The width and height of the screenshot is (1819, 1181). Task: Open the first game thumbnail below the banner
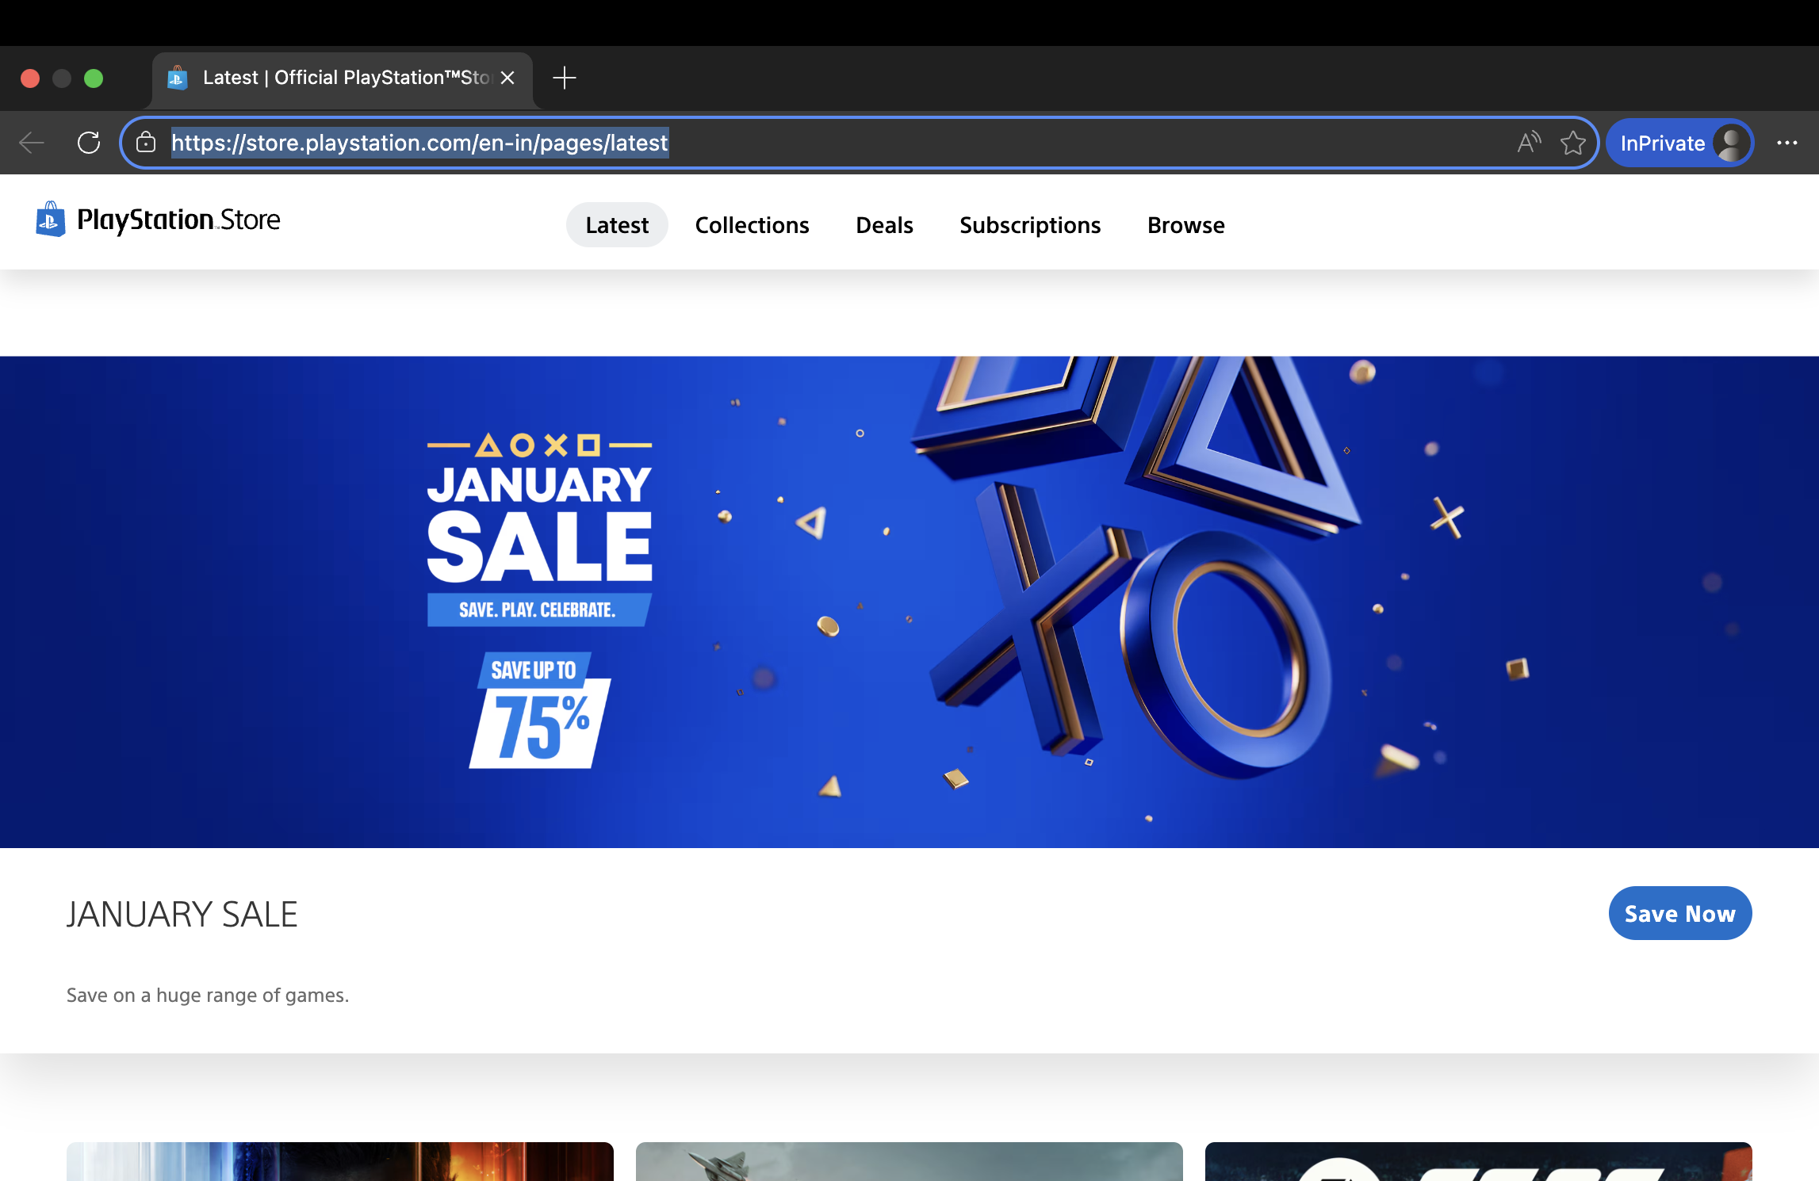[x=339, y=1161]
